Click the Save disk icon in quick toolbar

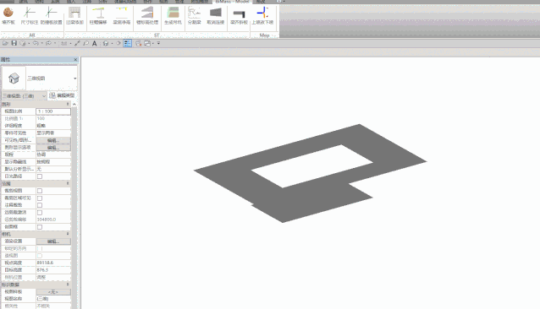point(14,43)
